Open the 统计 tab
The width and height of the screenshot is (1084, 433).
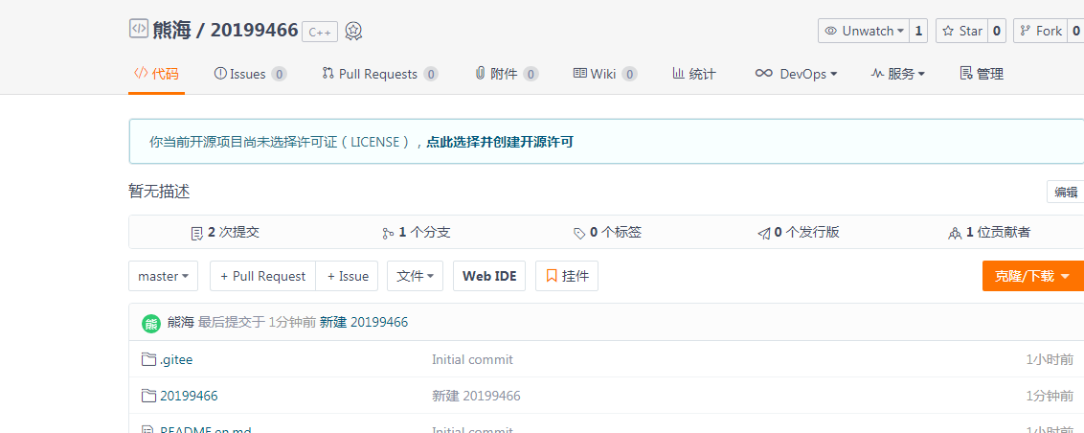coord(694,74)
